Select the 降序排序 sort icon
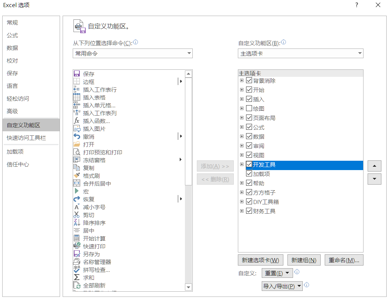Image resolution: width=387 pixels, height=298 pixels. click(x=77, y=222)
